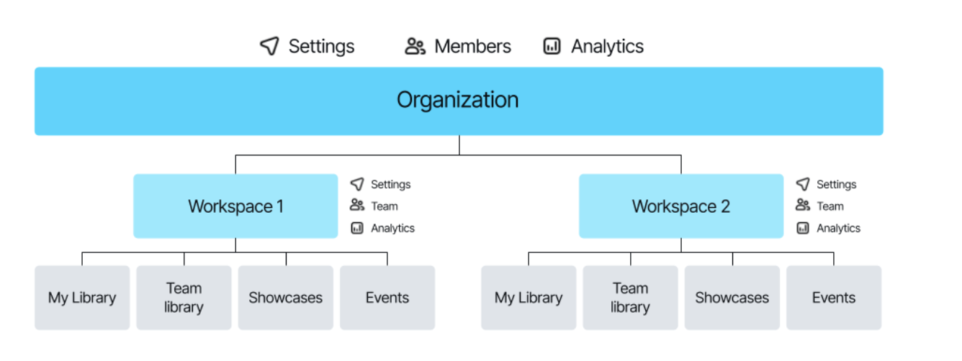
Task: Open Team library under Workspace 1
Action: coord(184,298)
